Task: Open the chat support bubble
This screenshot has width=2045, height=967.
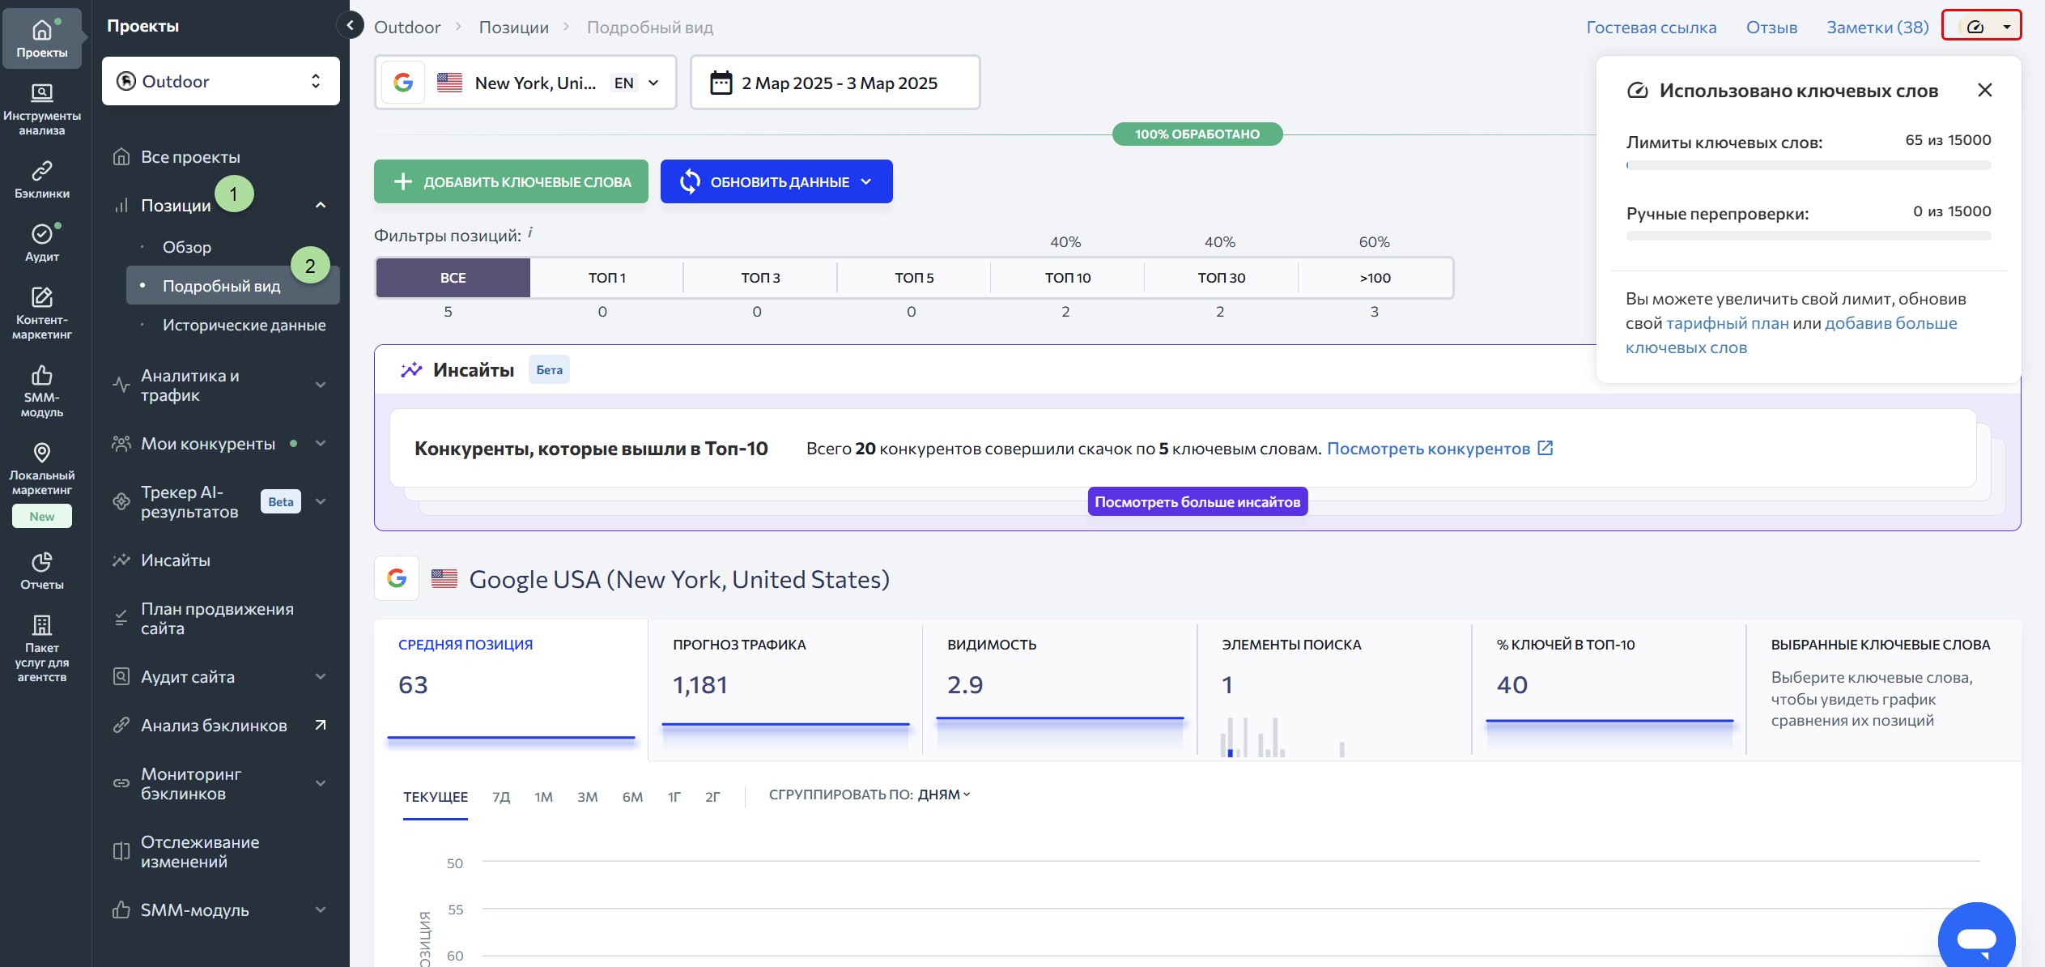Action: pyautogui.click(x=1976, y=938)
